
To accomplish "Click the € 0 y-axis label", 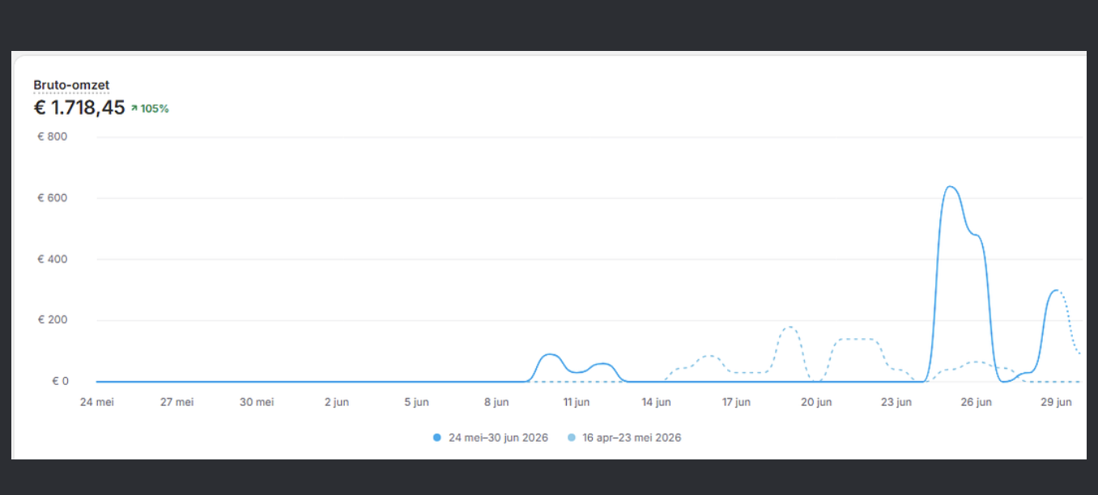I will click(59, 381).
